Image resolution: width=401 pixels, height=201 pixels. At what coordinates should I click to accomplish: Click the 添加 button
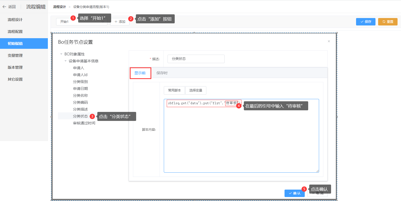[x=120, y=22]
